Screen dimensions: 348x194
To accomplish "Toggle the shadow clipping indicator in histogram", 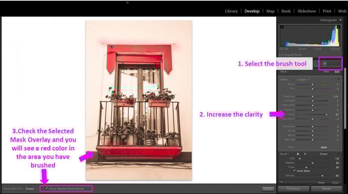I will point(282,27).
